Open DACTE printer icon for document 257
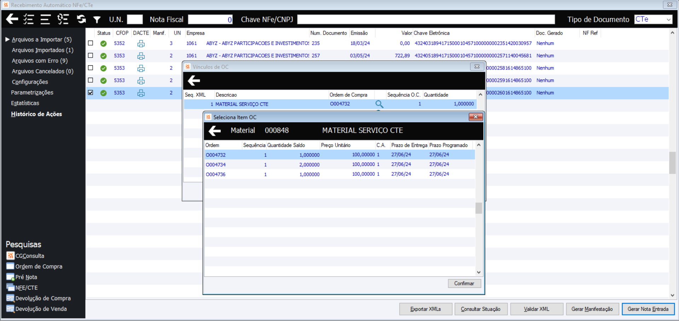The image size is (679, 321). 141,56
